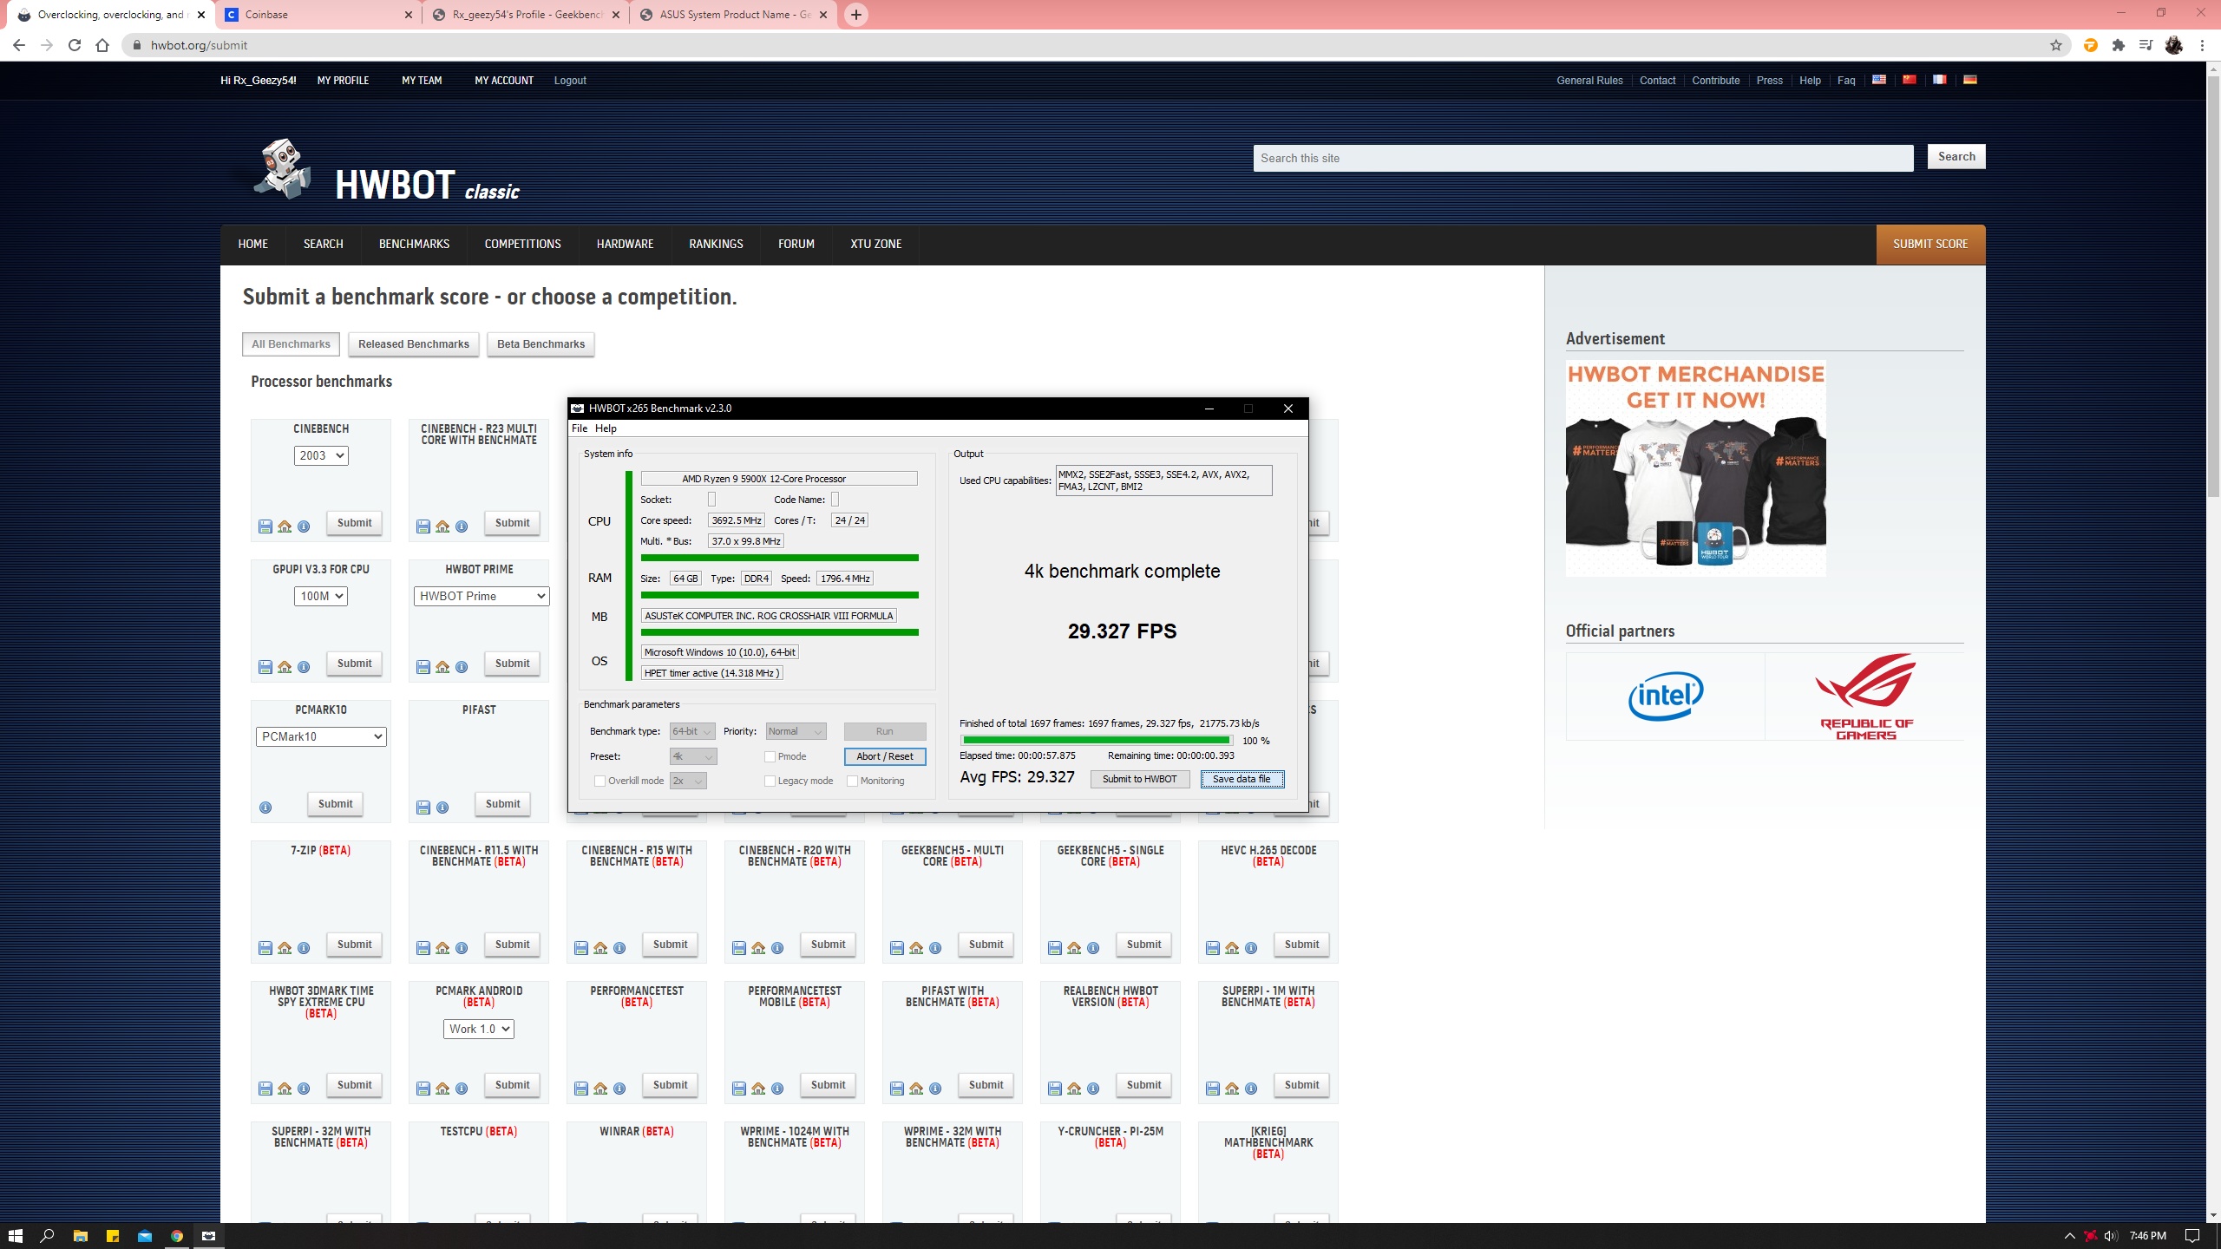Image resolution: width=2221 pixels, height=1249 pixels.
Task: Bookmark this page with the star icon
Action: click(x=2055, y=45)
